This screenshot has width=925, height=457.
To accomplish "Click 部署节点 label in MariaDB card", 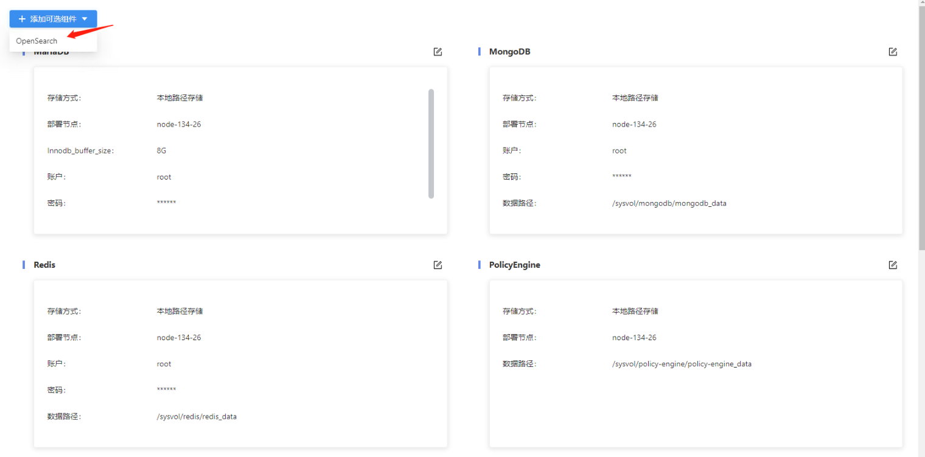I will coord(65,124).
